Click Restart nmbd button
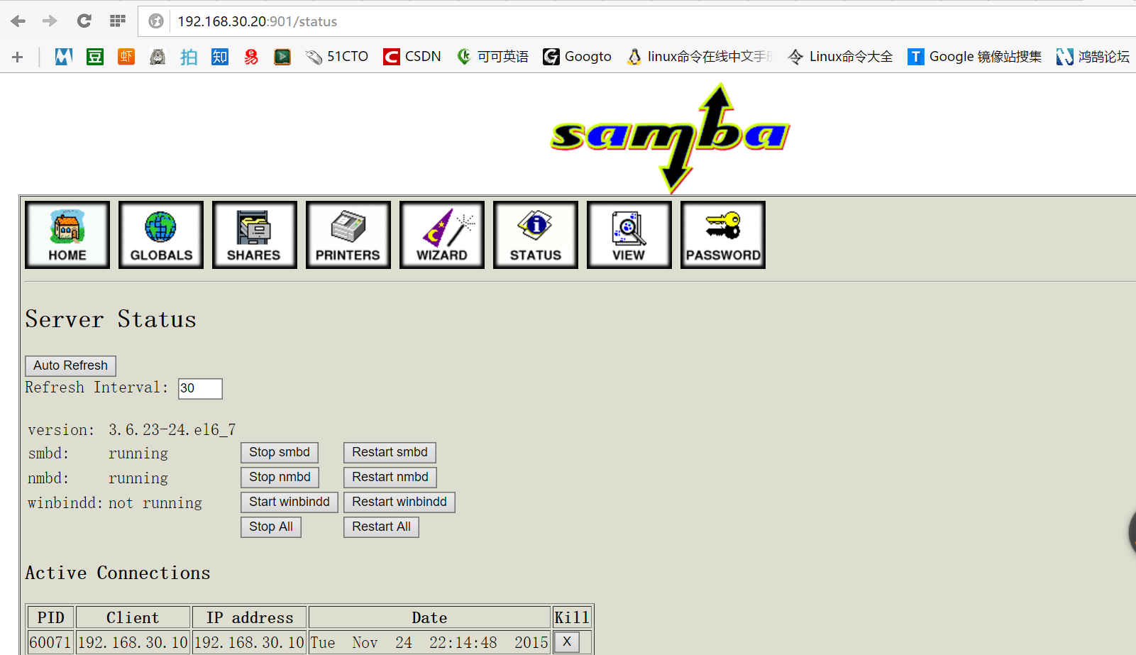 tap(390, 478)
